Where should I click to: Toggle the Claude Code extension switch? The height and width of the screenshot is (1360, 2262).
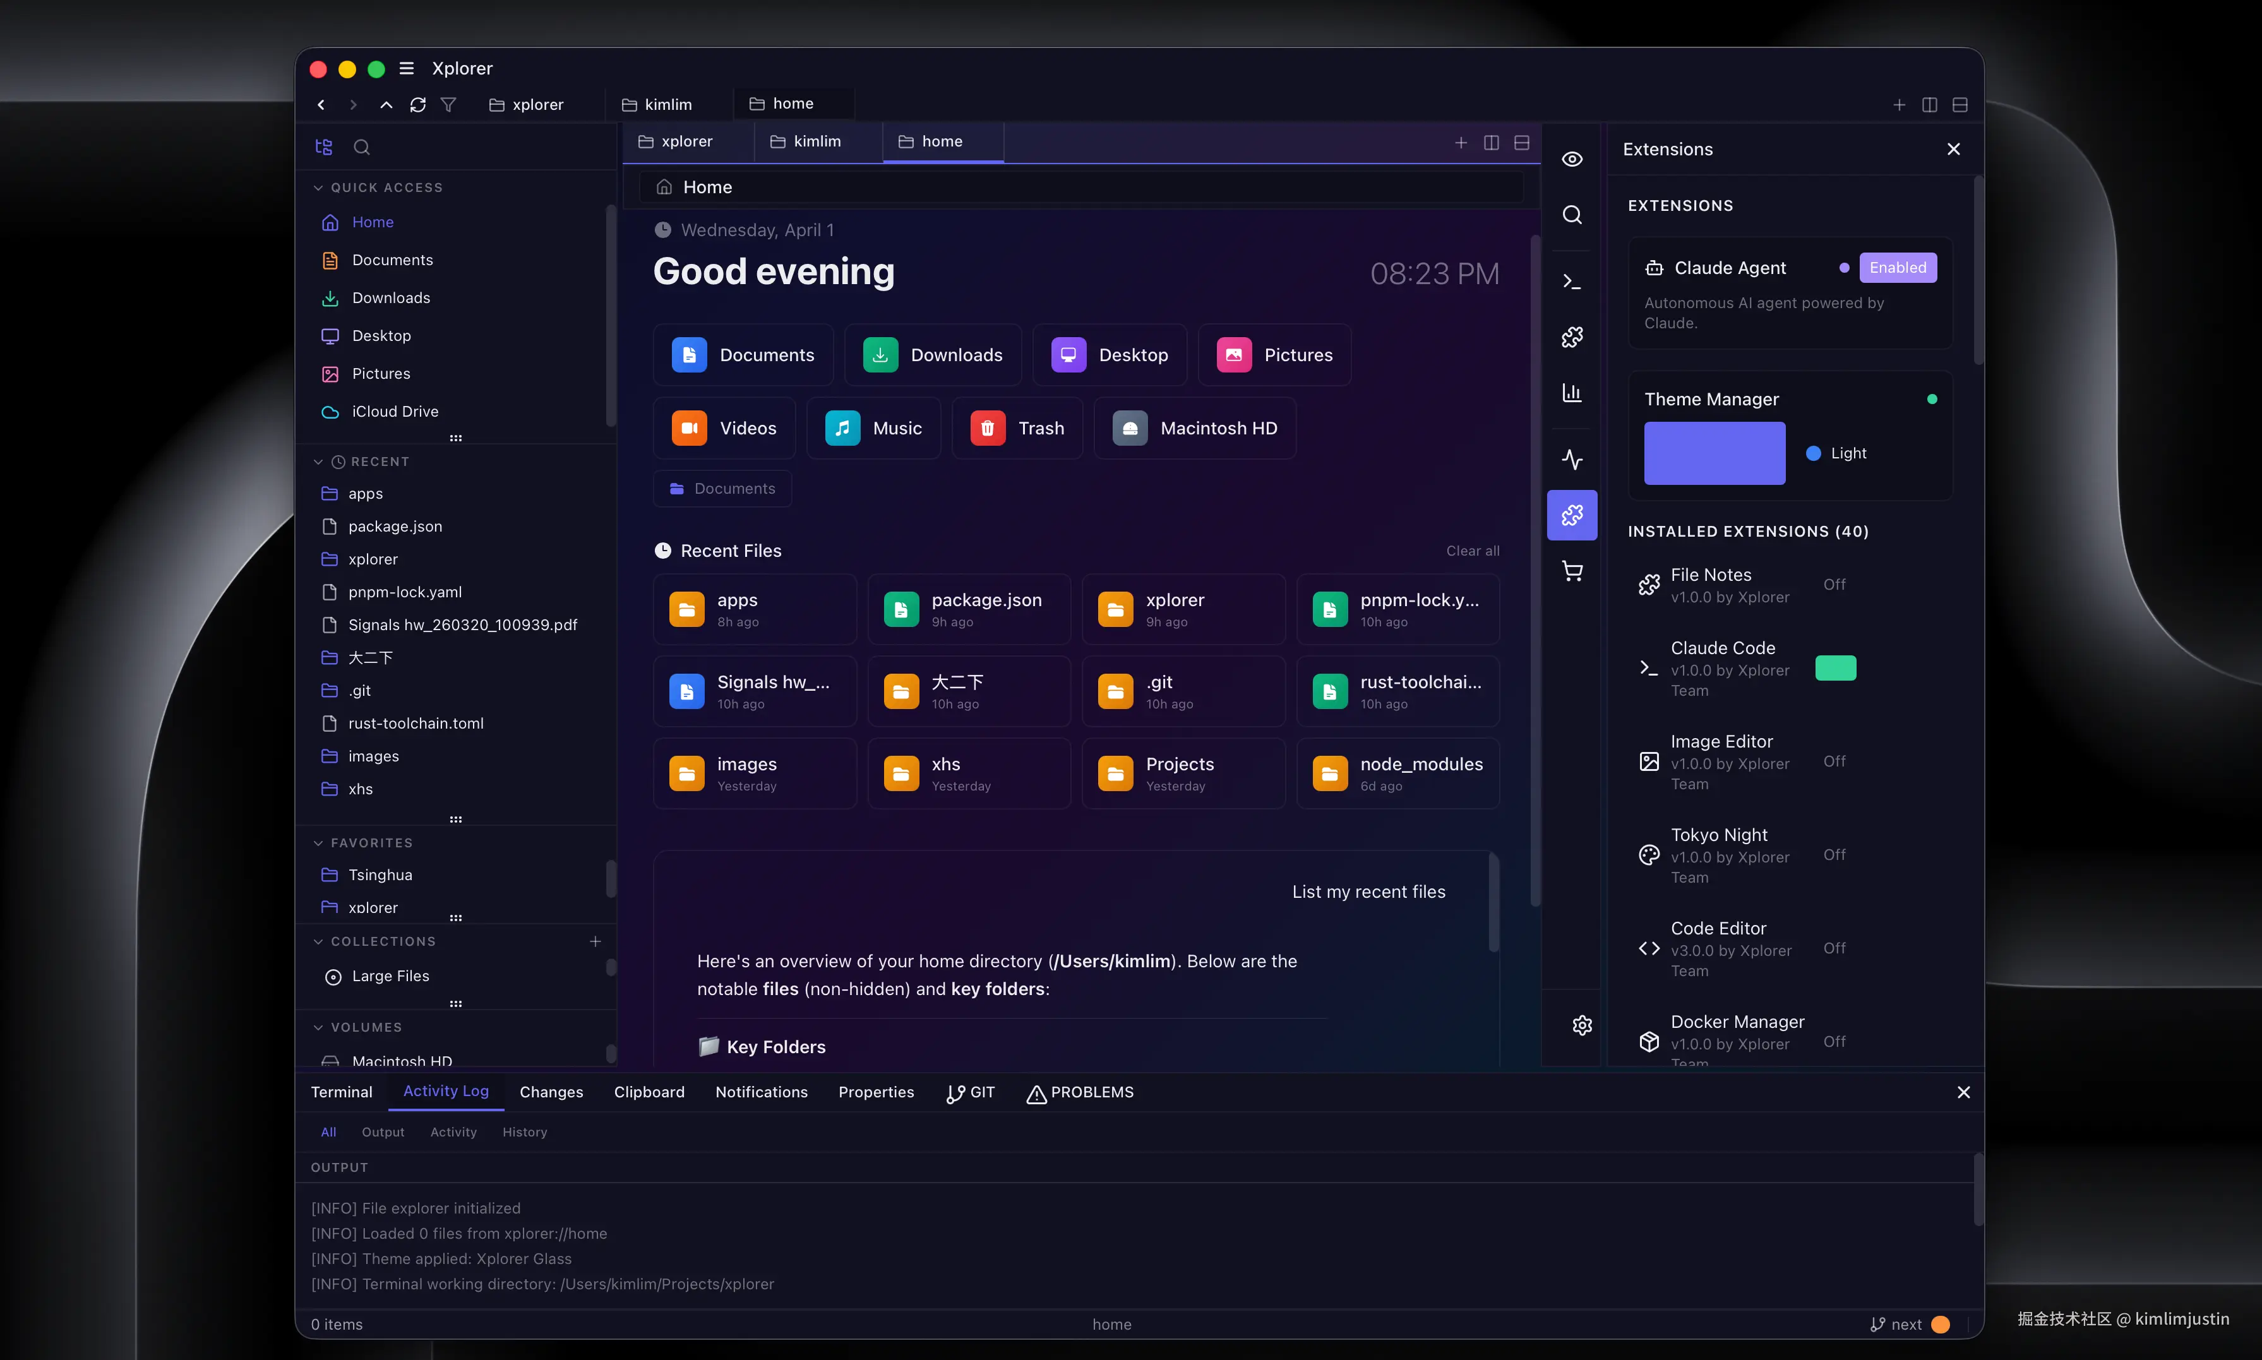click(1835, 668)
